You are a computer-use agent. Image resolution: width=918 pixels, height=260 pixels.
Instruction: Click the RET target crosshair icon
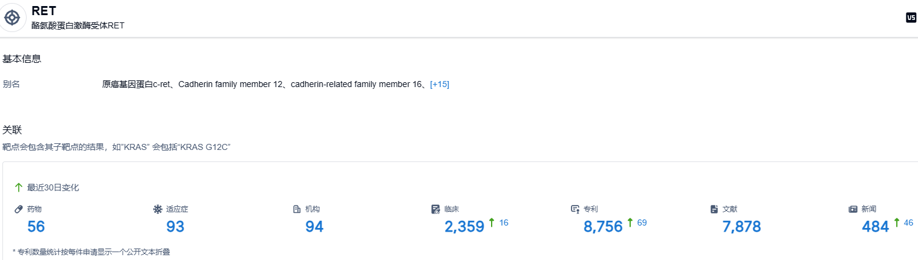tap(12, 18)
